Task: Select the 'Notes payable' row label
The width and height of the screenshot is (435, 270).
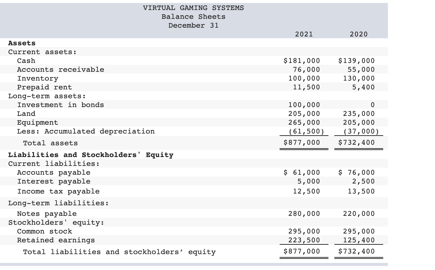Action: coord(47,214)
